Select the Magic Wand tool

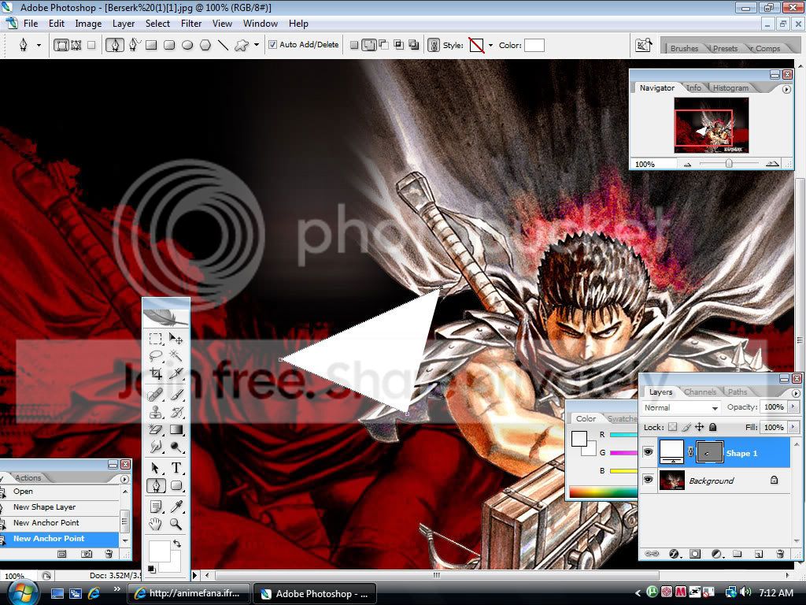[x=176, y=355]
